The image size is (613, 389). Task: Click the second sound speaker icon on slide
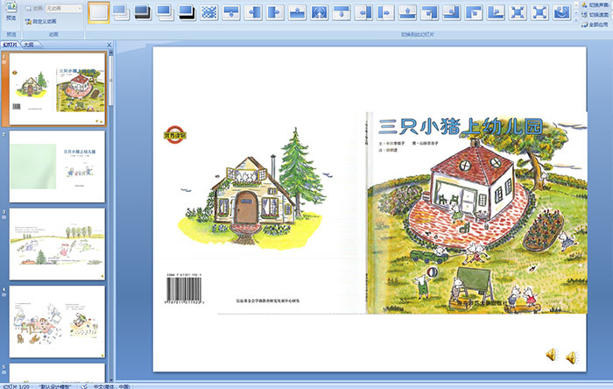coord(572,357)
